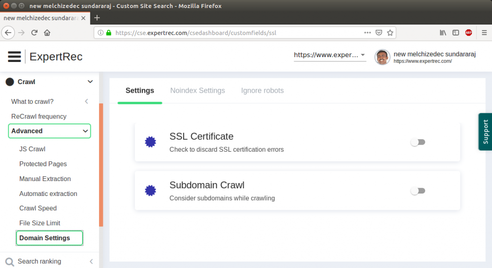Bookmark this page with the star icon
Screen dimensions: 492x268
click(390, 33)
